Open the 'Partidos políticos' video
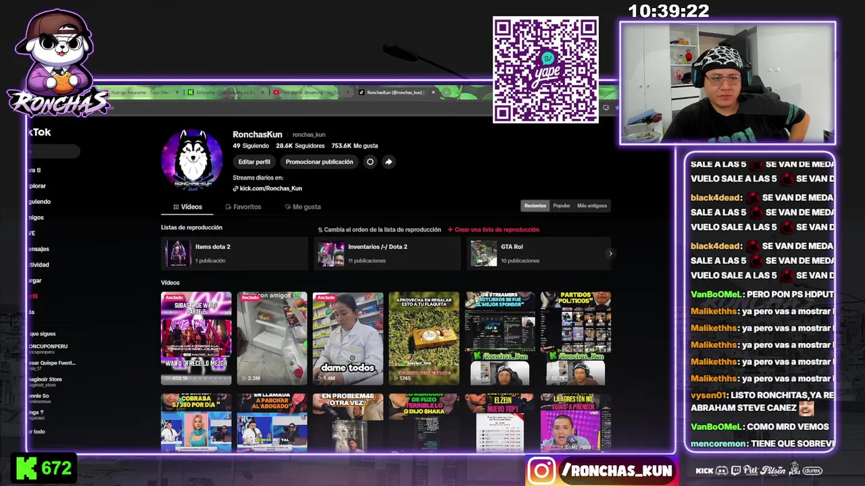Viewport: 865px width, 486px height. [576, 338]
